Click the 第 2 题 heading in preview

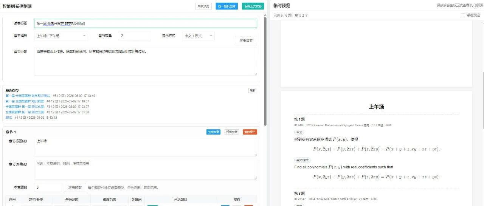tap(299, 193)
